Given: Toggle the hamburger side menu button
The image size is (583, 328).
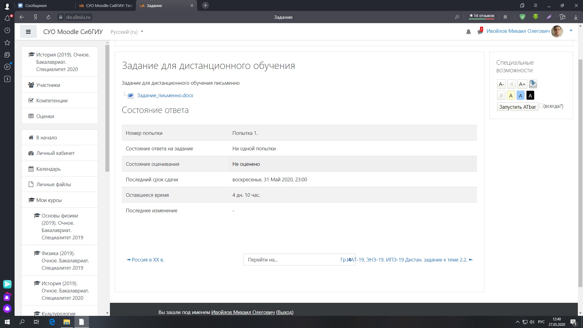Looking at the screenshot, I should (x=28, y=32).
